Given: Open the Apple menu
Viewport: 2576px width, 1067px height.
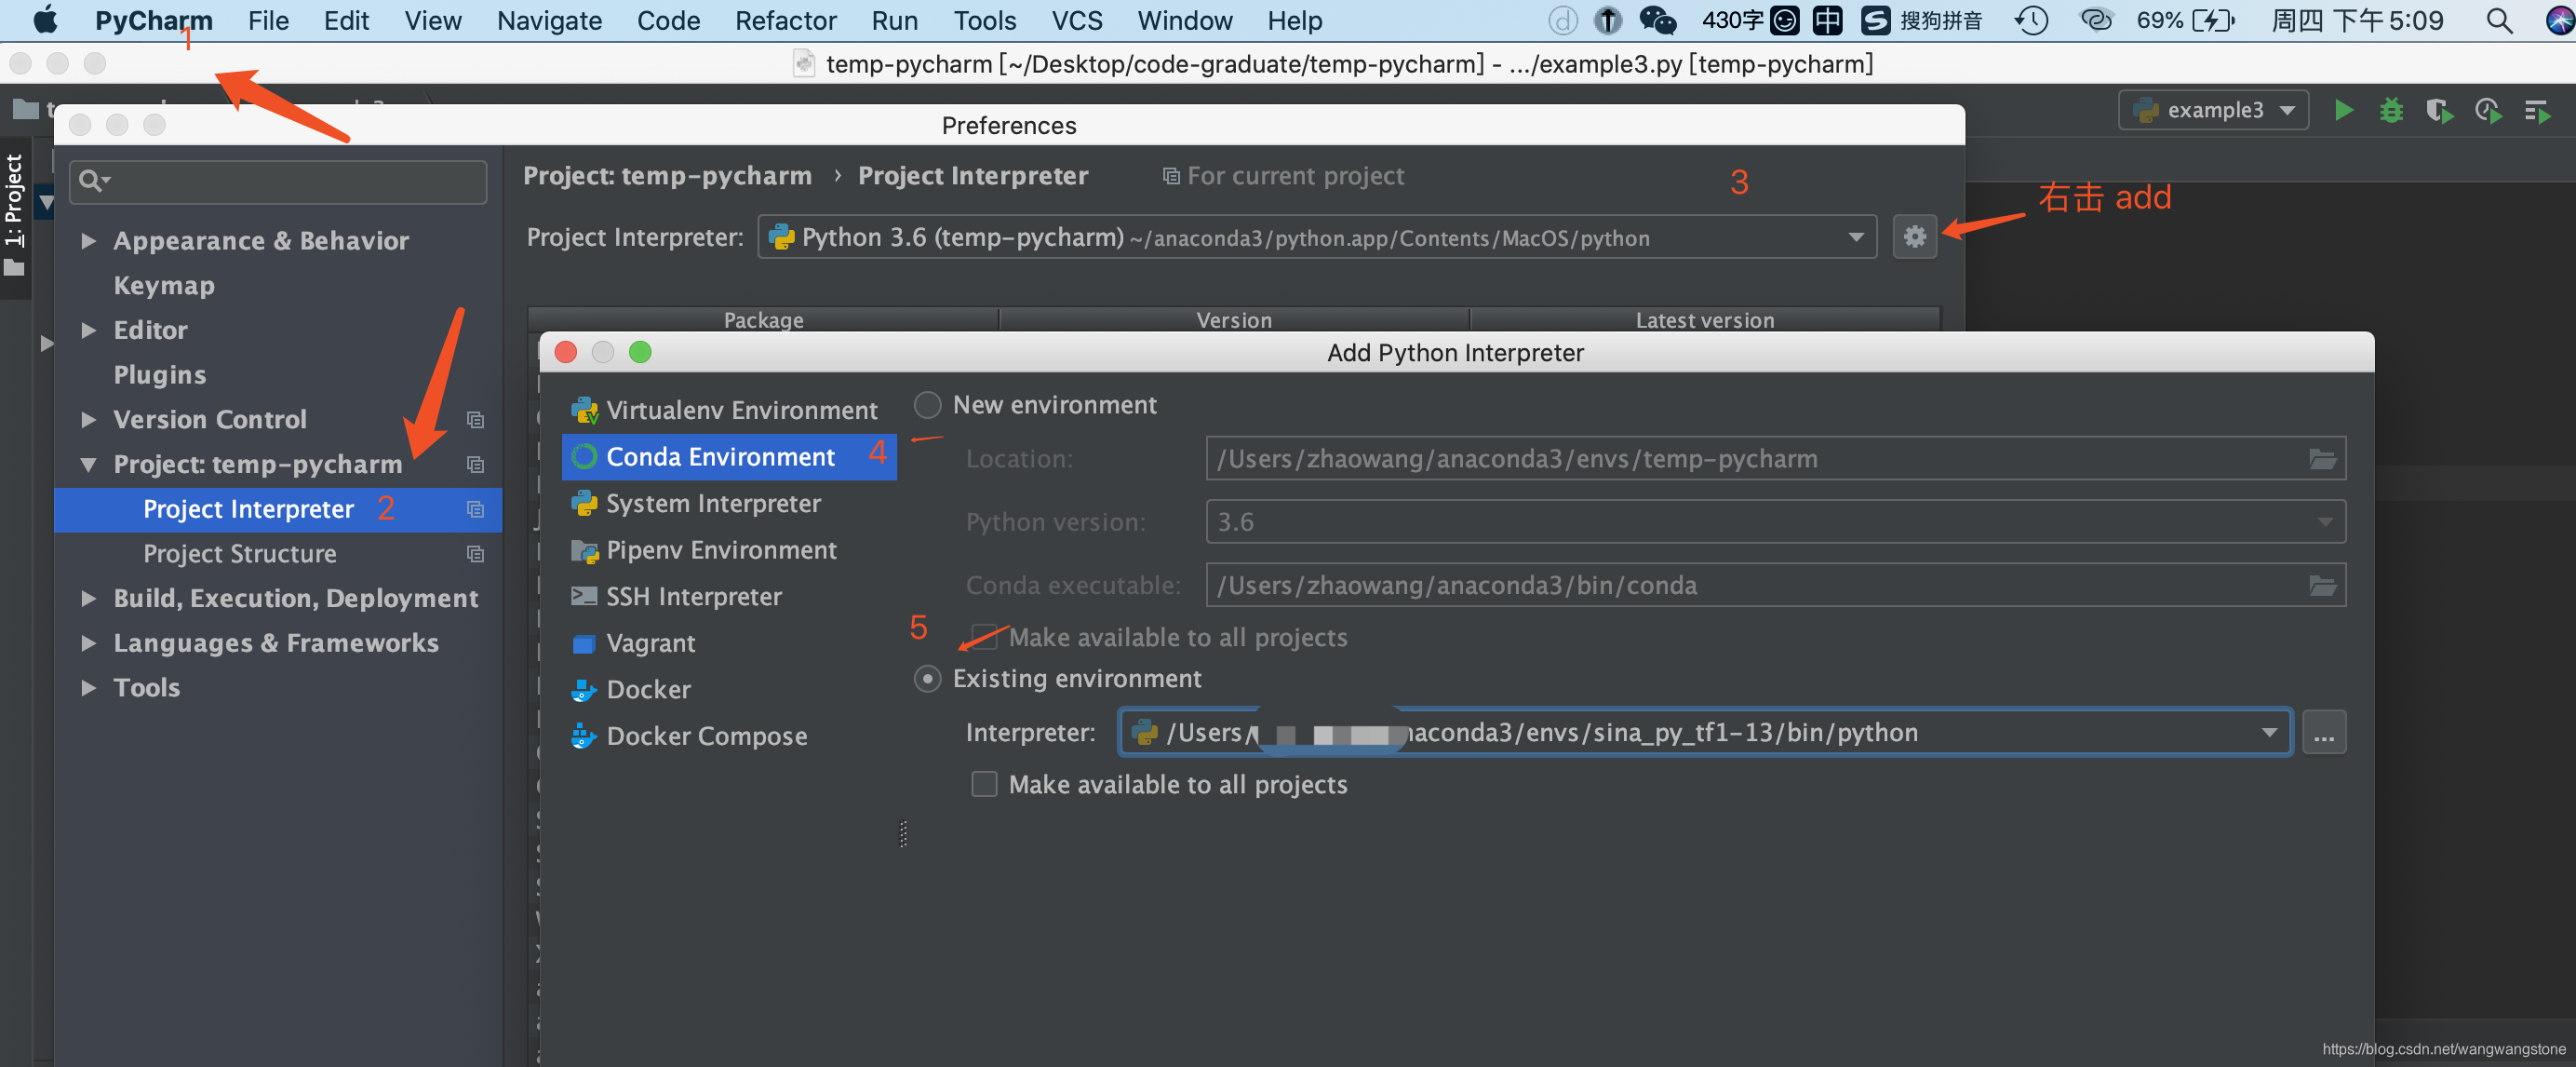Looking at the screenshot, I should [44, 20].
